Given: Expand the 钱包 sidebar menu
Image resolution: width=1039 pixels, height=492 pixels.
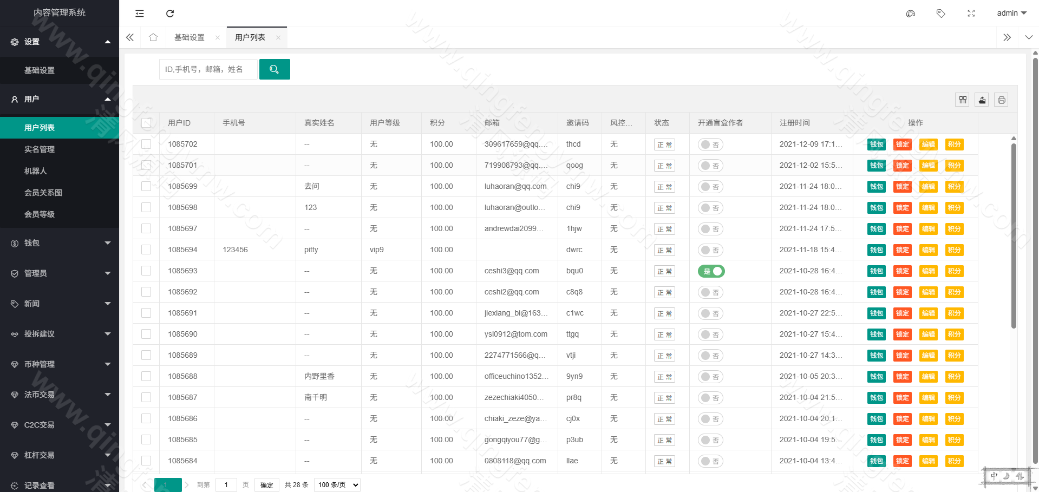Looking at the screenshot, I should click(60, 243).
